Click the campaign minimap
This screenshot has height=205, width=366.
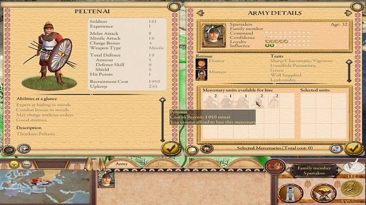click(x=45, y=187)
